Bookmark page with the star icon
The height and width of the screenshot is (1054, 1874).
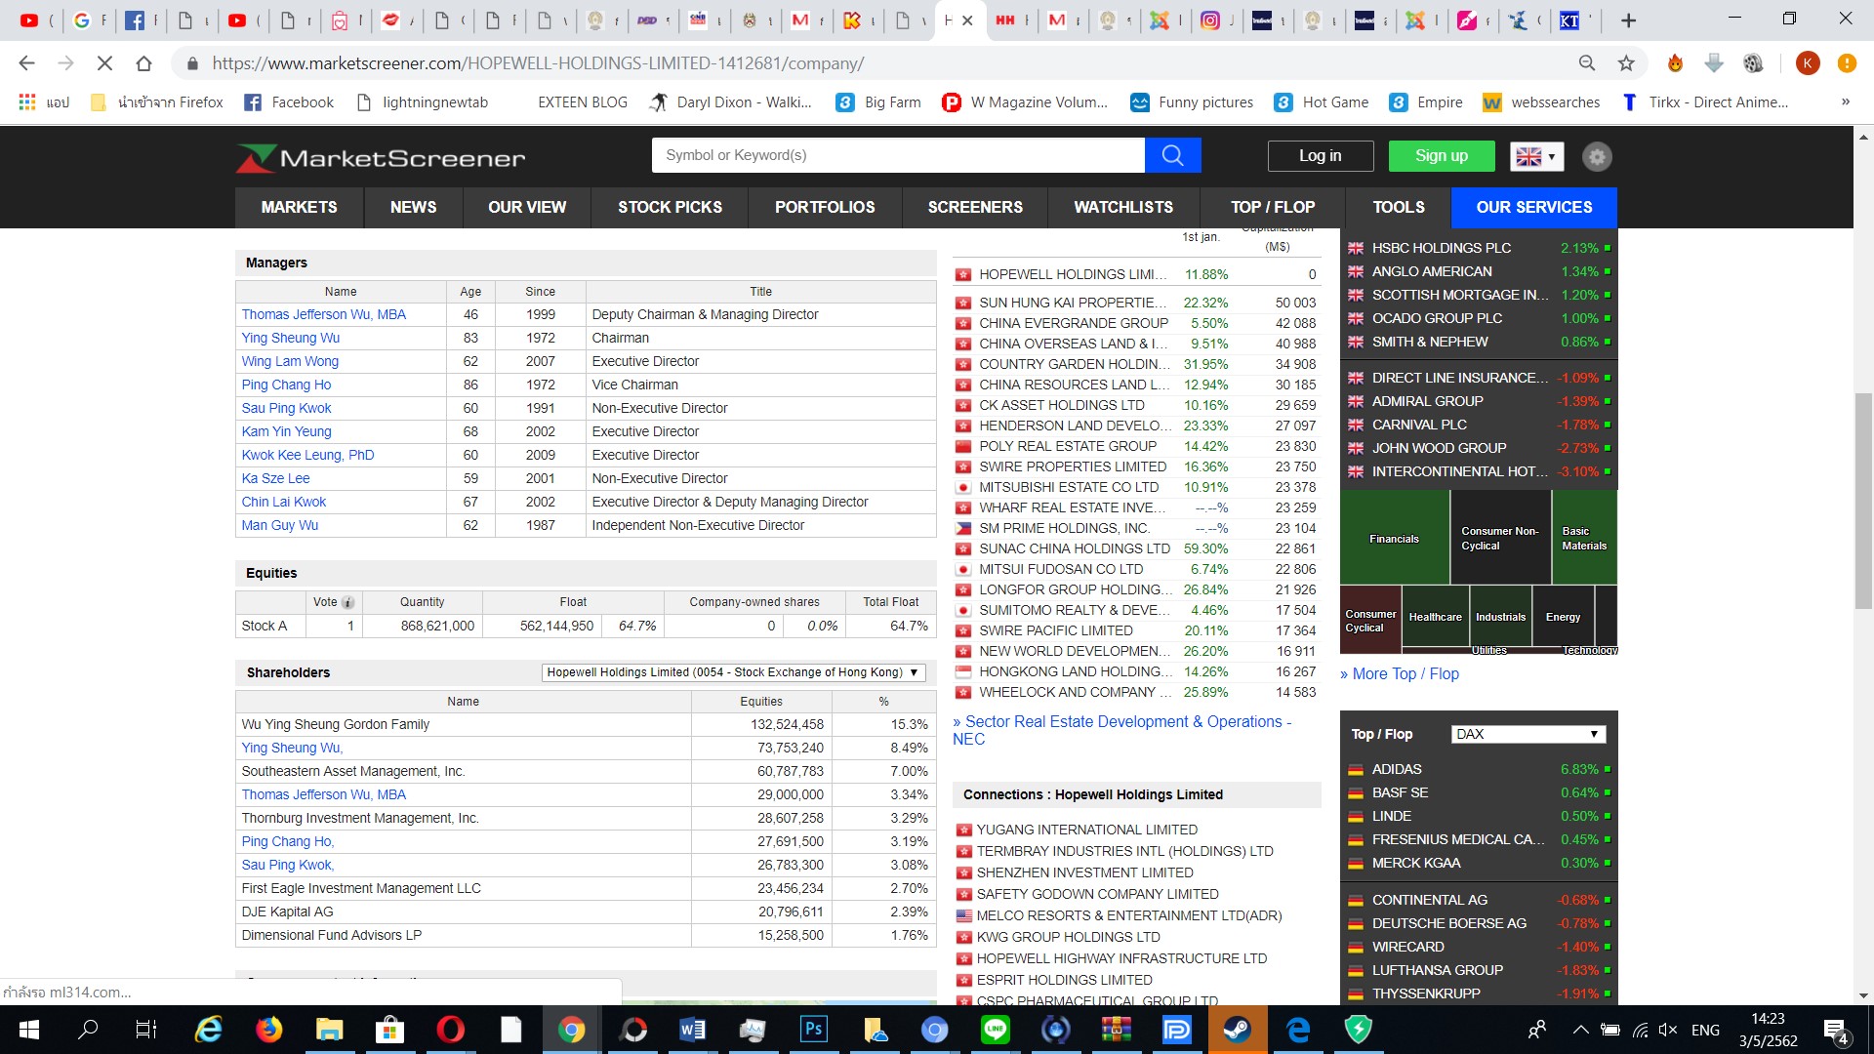coord(1626,63)
